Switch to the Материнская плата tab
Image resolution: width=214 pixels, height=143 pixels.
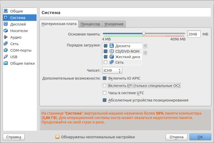(59, 24)
